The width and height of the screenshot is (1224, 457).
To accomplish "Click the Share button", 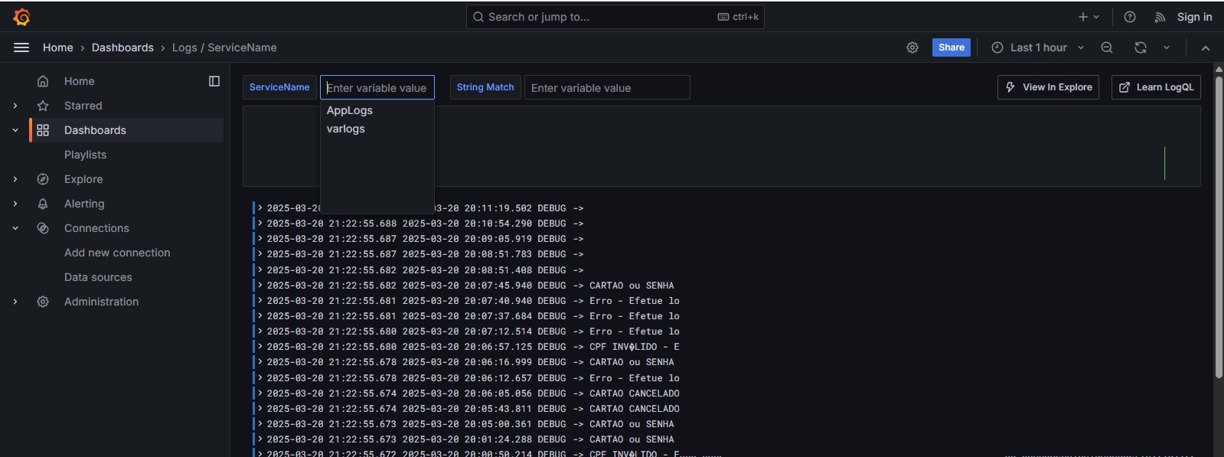I will click(951, 47).
